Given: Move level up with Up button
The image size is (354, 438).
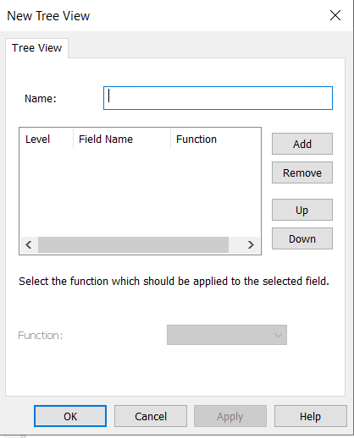Looking at the screenshot, I should (302, 210).
